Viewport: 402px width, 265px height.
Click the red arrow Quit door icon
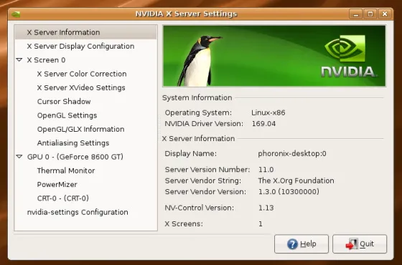(x=352, y=244)
